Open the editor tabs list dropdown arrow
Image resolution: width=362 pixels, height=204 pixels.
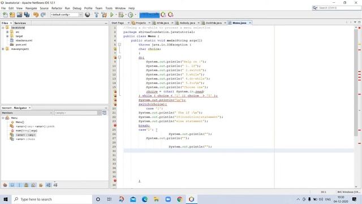pyautogui.click(x=355, y=23)
